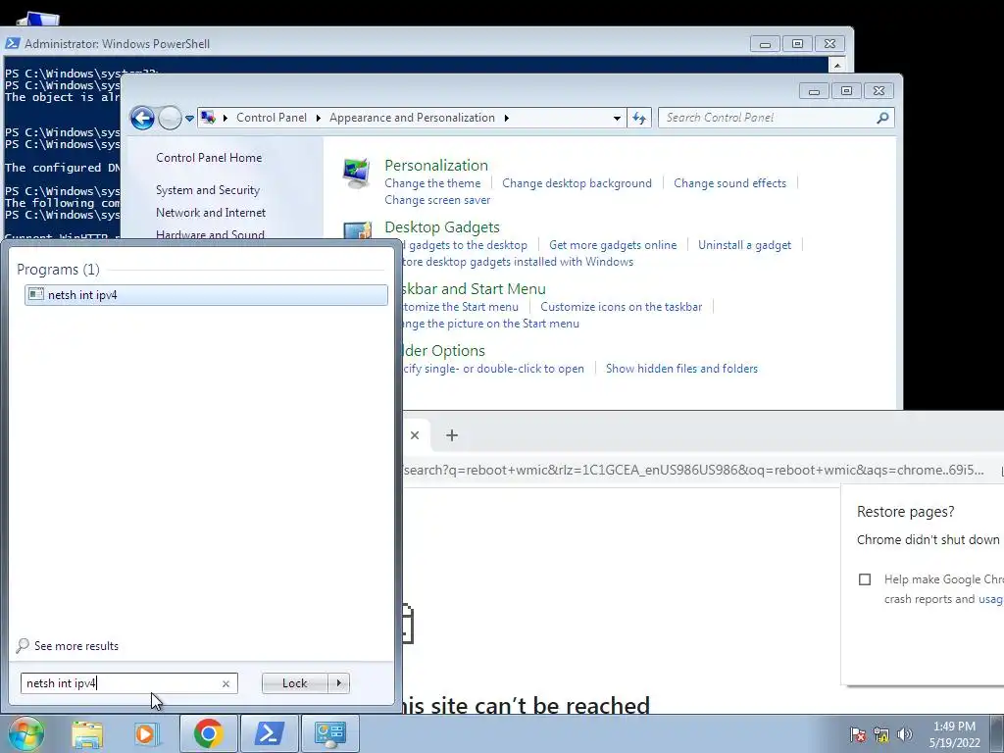Select Appearance and Personalization breadcrumb segment

coord(413,118)
